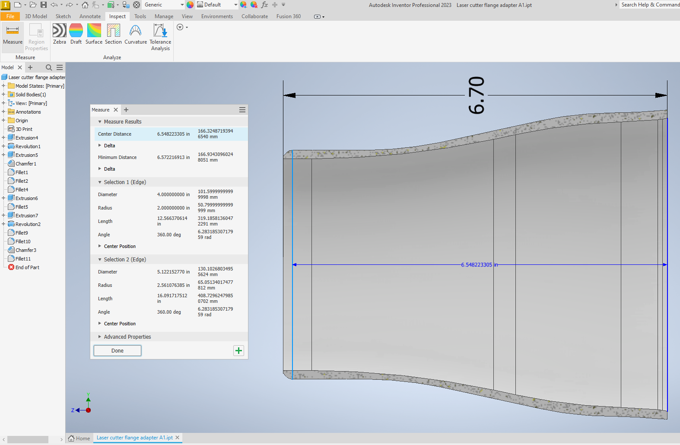Launch Curvature analysis tool
Screen dimensions: 680x445
click(x=136, y=35)
